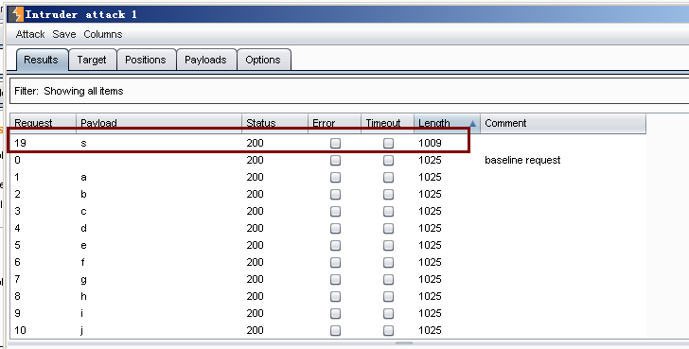Click status 200 in request 19 row
This screenshot has width=689, height=349.
tap(255, 143)
